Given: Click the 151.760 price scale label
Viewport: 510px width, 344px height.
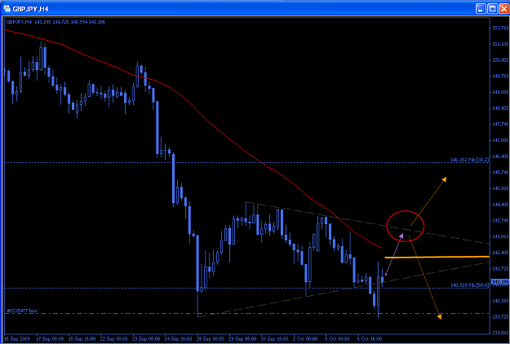Looking at the screenshot, I should click(x=500, y=29).
